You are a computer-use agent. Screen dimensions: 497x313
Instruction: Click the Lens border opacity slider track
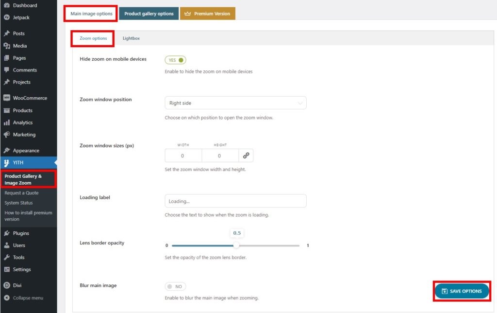[235, 246]
